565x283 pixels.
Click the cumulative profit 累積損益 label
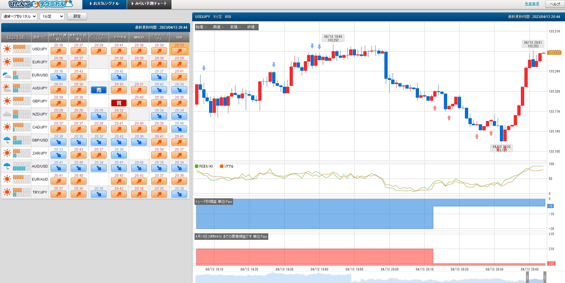tap(231, 237)
